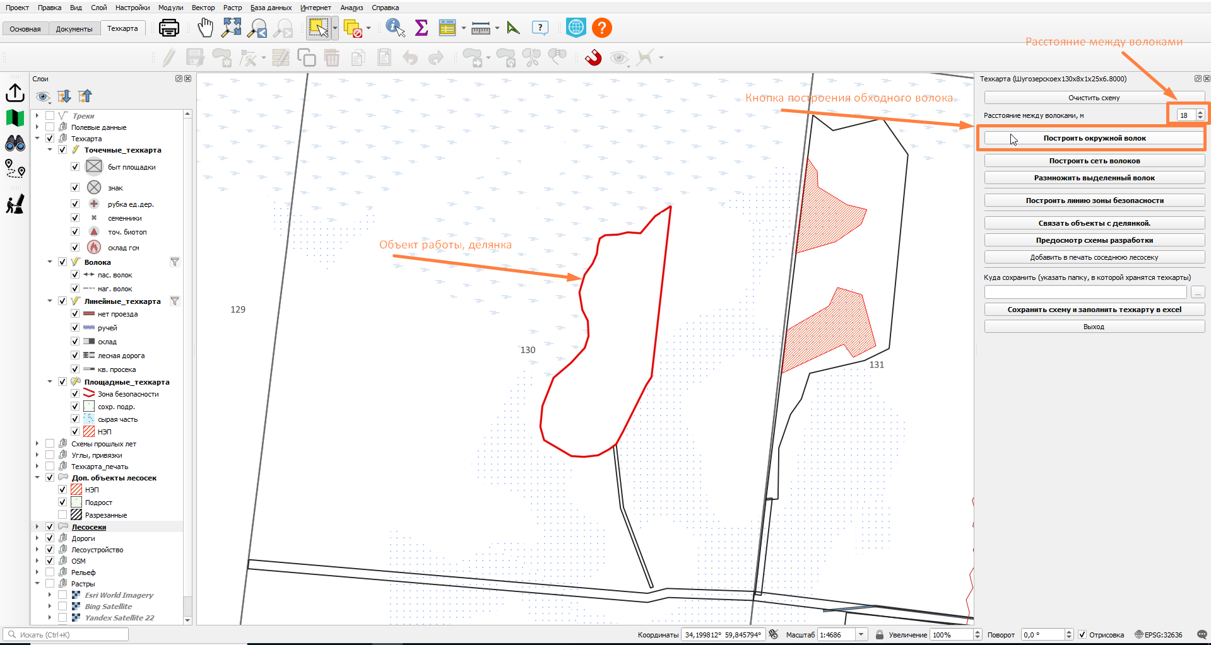Uncheck the Отрисовка render checkbox
The image size is (1211, 645).
pyautogui.click(x=1082, y=635)
